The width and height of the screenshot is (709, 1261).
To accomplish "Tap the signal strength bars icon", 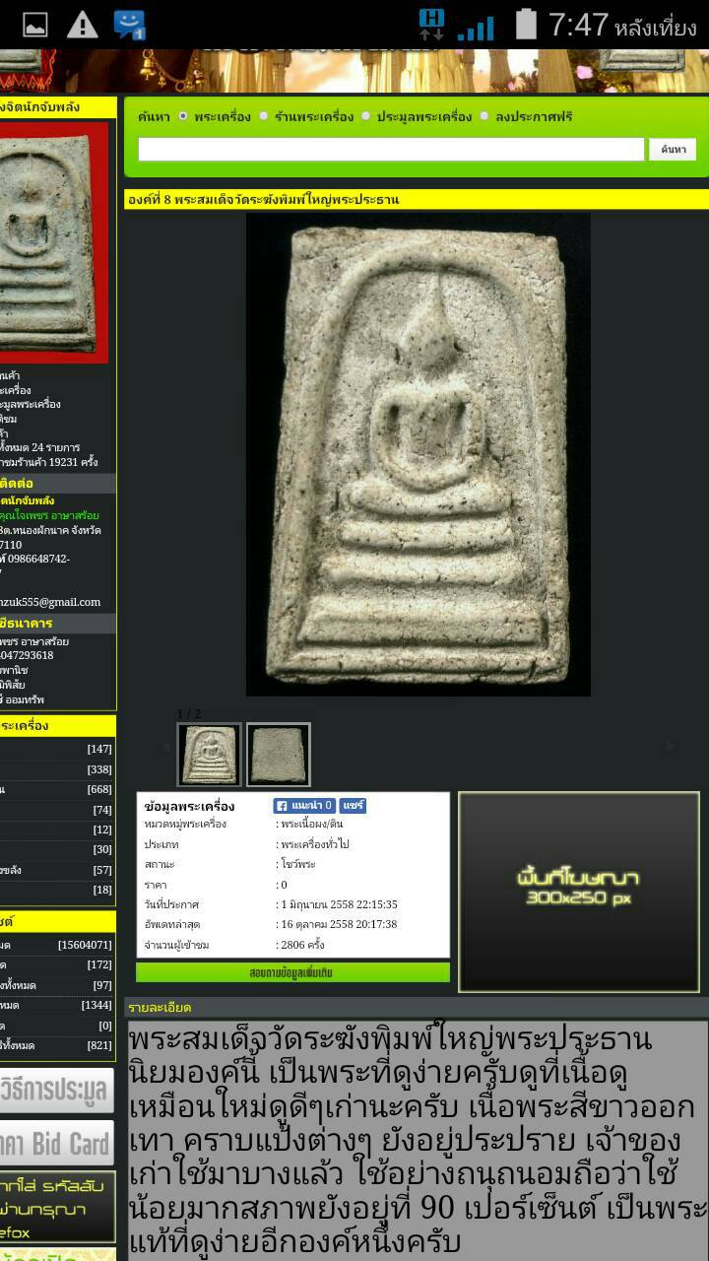I will point(476,27).
